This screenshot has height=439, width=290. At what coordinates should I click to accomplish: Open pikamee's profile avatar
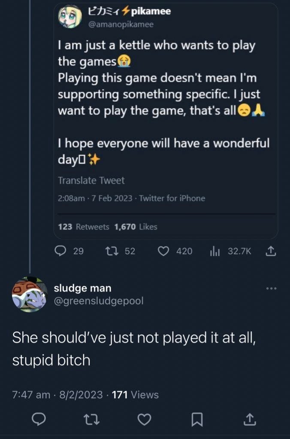pyautogui.click(x=70, y=16)
